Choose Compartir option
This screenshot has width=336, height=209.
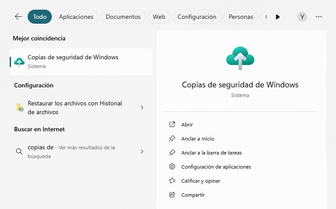pyautogui.click(x=193, y=195)
